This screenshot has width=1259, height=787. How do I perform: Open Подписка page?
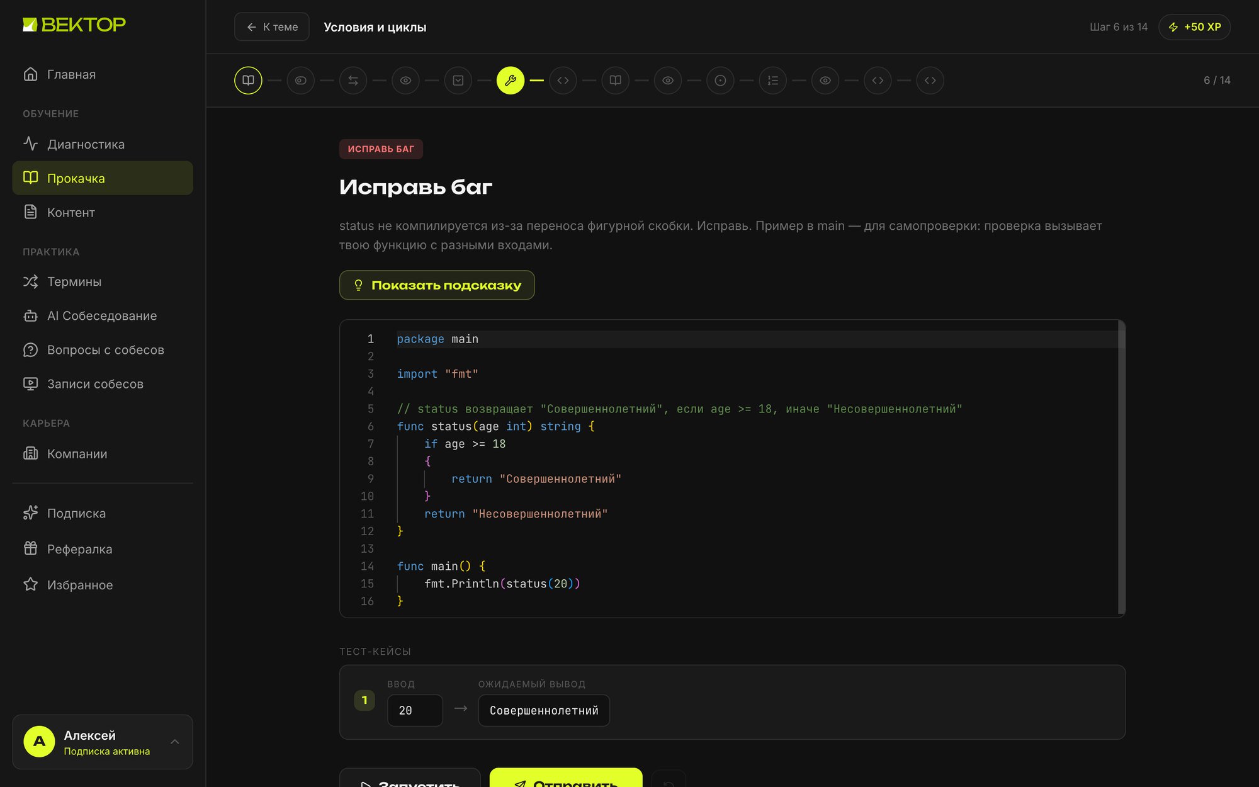(103, 513)
